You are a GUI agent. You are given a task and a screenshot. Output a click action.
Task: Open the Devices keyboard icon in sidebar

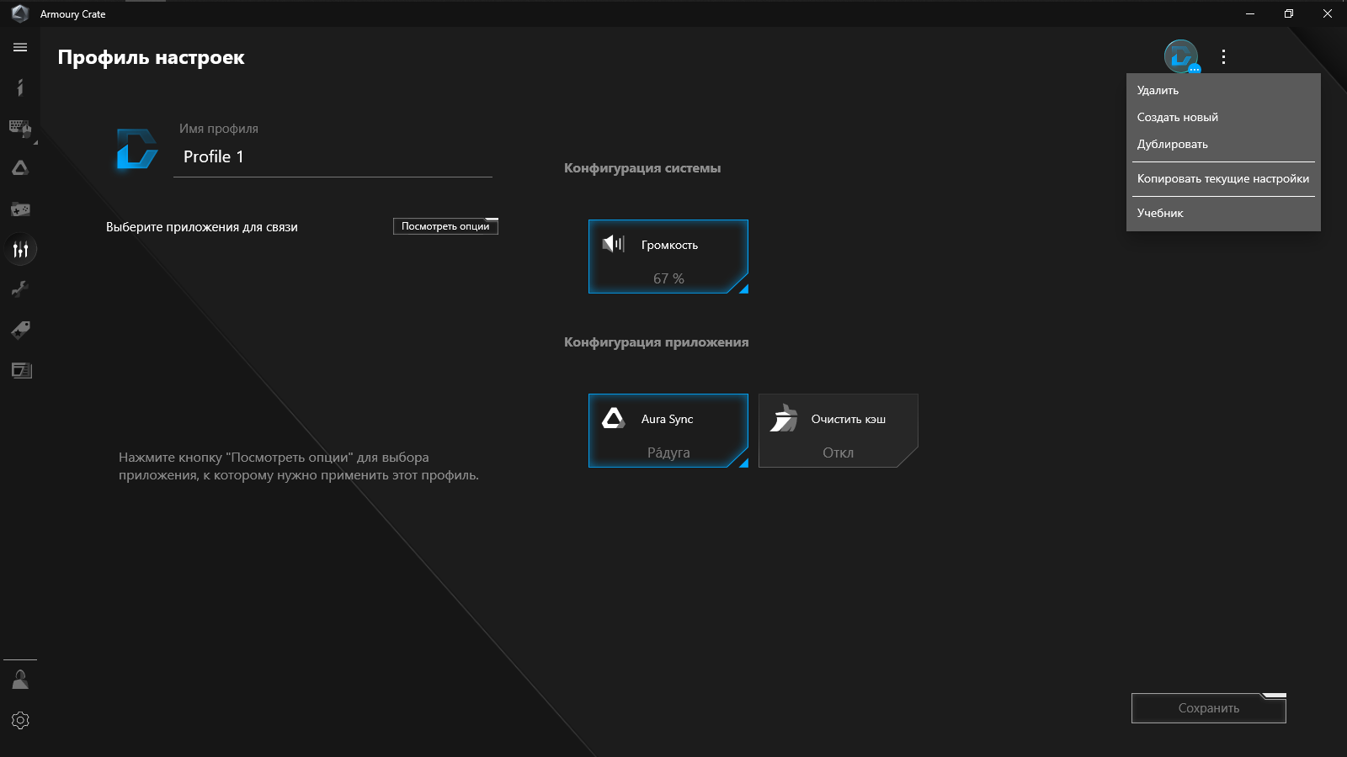click(20, 128)
